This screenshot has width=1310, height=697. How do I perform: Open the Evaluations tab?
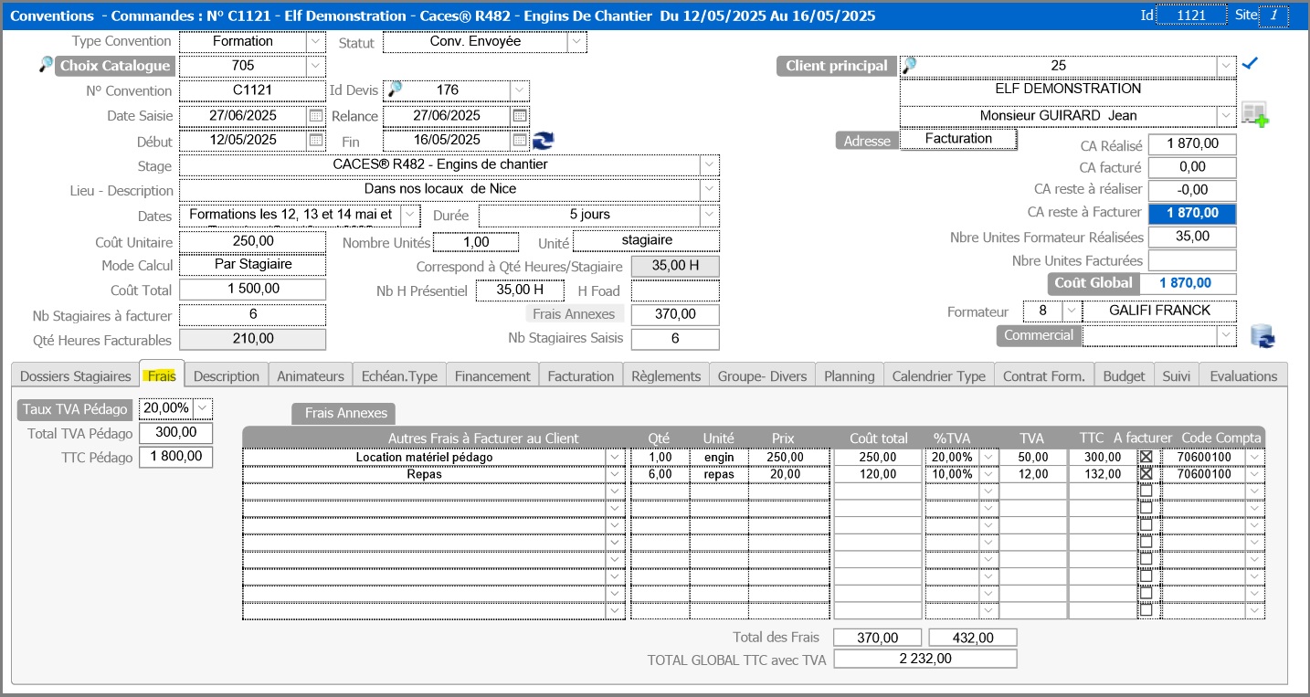coord(1243,375)
